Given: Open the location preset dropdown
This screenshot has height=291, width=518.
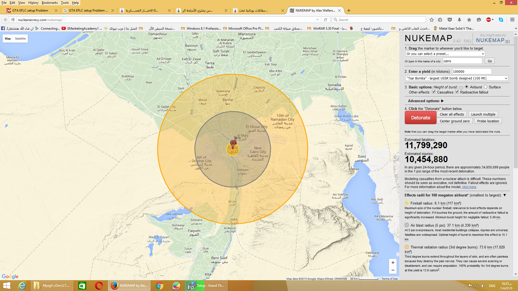Looking at the screenshot, I should [445, 54].
